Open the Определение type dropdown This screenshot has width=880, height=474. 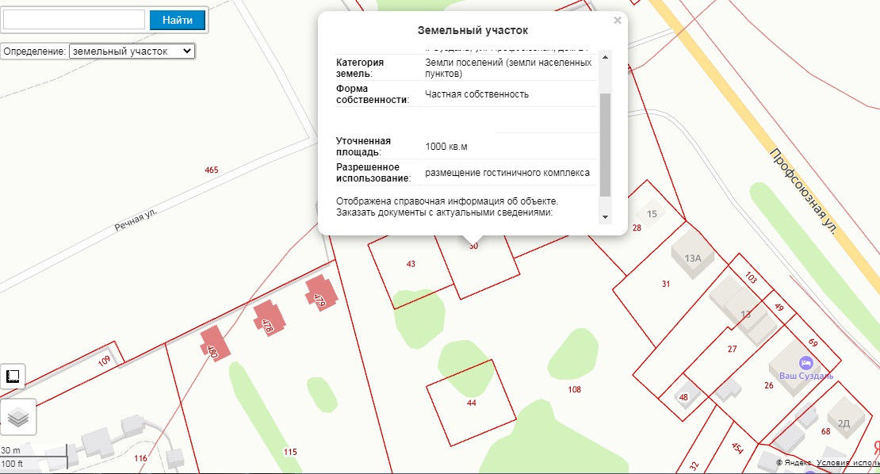click(x=132, y=51)
